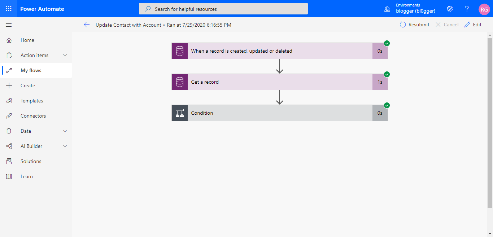Screen dimensions: 493x237
Task: Expand the Data section
Action: 65,131
